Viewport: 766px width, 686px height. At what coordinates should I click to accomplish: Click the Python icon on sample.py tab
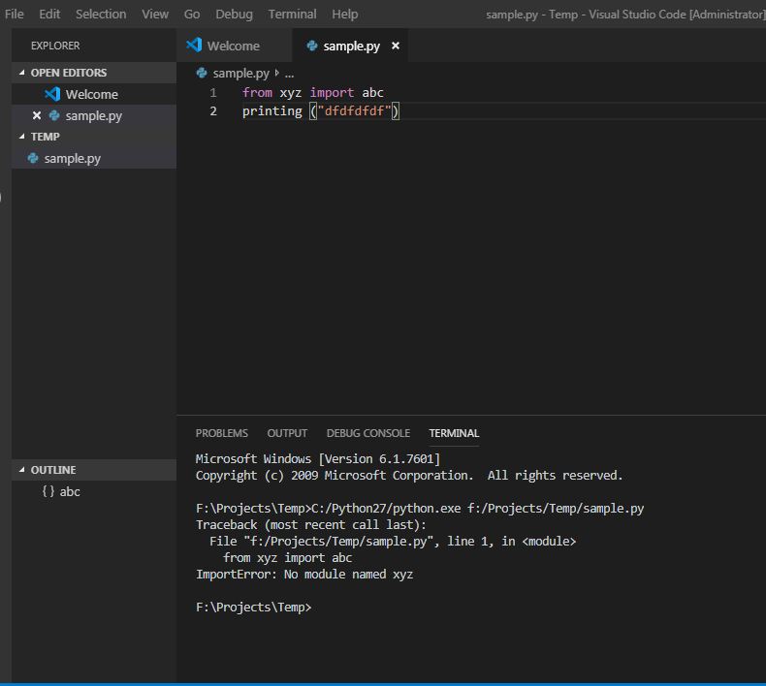(311, 46)
